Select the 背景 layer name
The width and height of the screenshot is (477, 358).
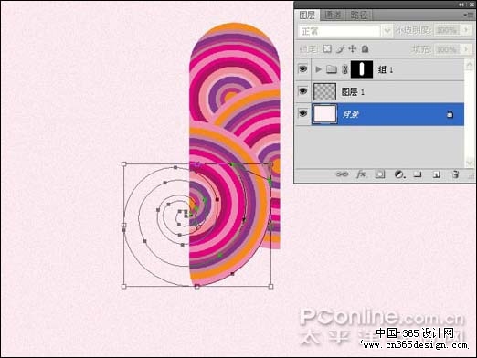point(351,114)
